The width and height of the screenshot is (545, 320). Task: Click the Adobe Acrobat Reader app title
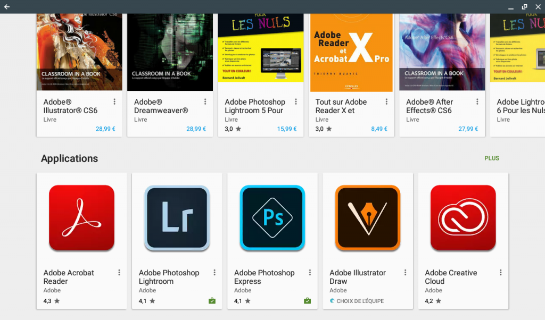69,277
